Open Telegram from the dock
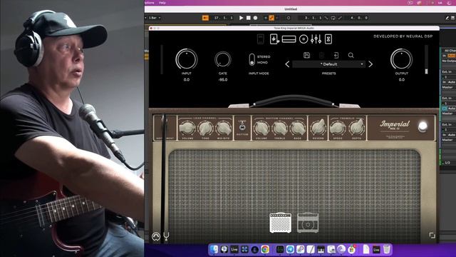The height and width of the screenshot is (257, 456). tap(290, 249)
